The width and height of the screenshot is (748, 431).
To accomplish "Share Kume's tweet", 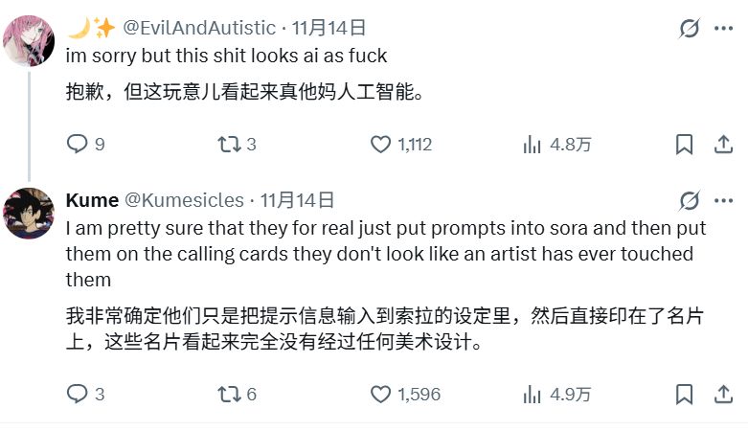I will 723,395.
